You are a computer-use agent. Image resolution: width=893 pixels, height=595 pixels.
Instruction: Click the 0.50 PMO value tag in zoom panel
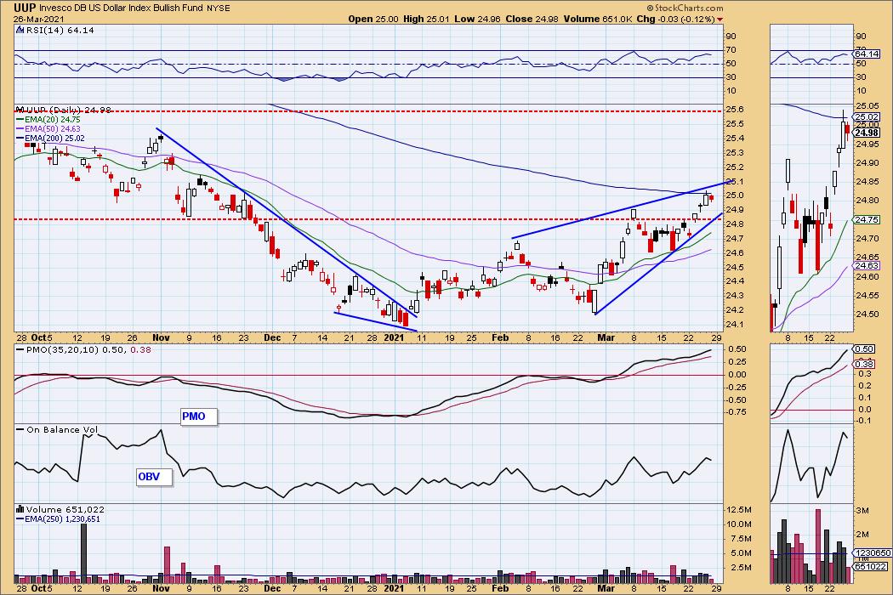coord(865,349)
